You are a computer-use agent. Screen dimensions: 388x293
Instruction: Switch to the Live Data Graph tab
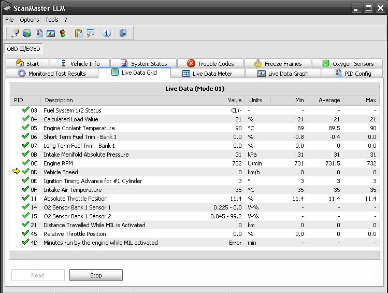click(x=283, y=74)
